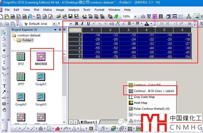Select the Pan hand tool
Screen dimensions: 203x133
point(4,110)
